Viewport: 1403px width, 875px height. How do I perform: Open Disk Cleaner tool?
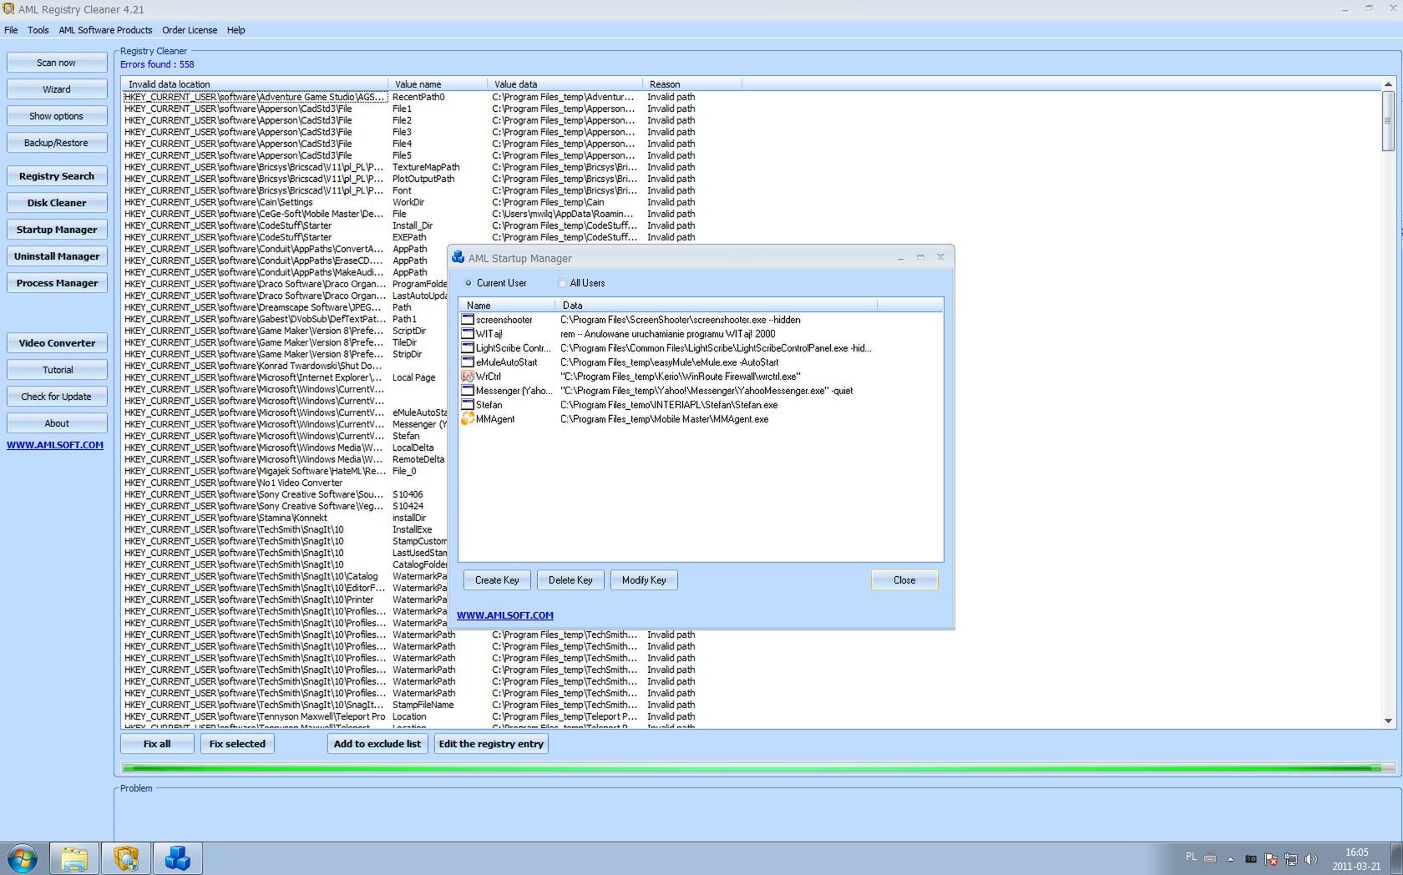(57, 203)
